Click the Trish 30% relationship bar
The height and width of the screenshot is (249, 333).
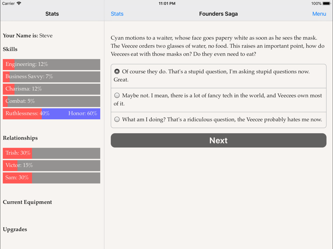tap(51, 153)
